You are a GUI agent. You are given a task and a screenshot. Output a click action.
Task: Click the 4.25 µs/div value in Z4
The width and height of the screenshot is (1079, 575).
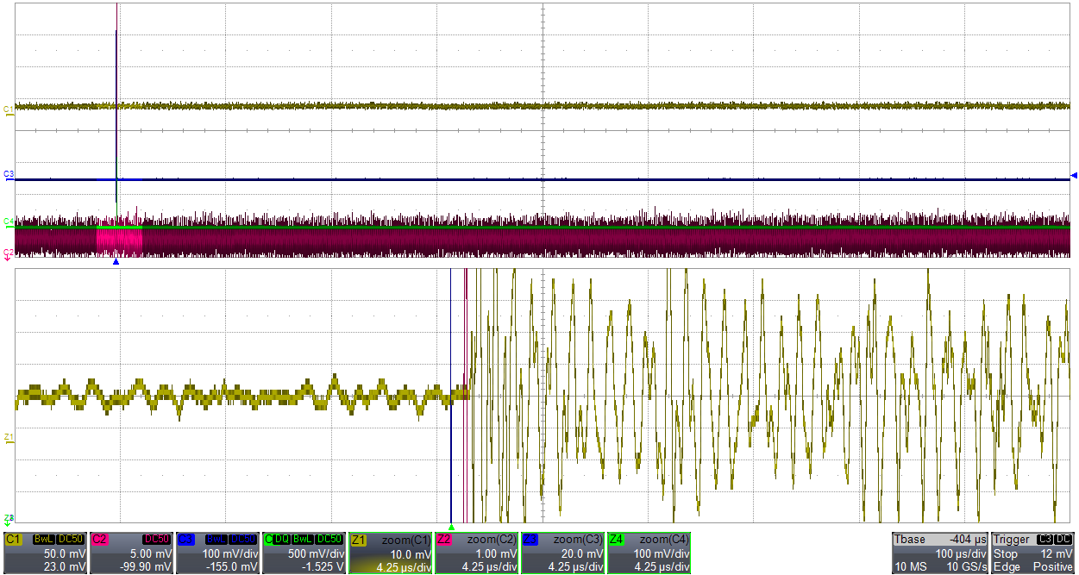662,566
